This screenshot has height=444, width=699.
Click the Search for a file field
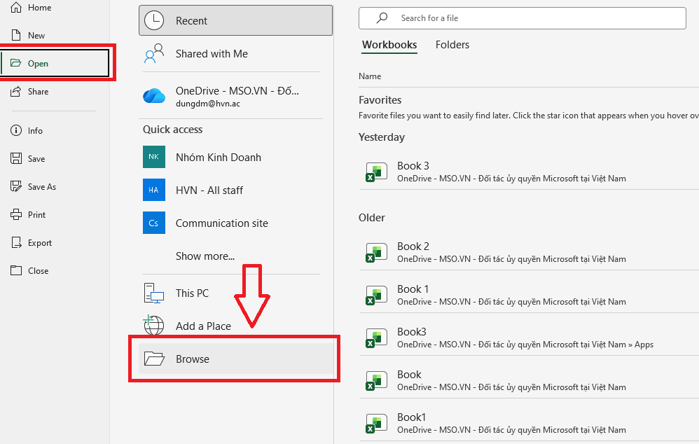click(x=522, y=18)
